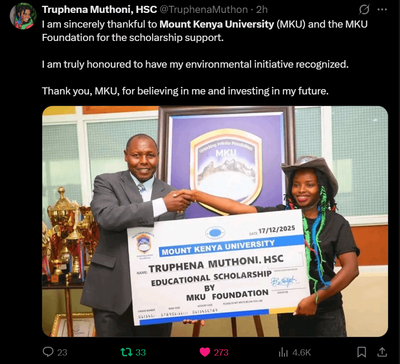The width and height of the screenshot is (400, 364).
Task: Click the 2h post timestamp
Action: point(262,9)
